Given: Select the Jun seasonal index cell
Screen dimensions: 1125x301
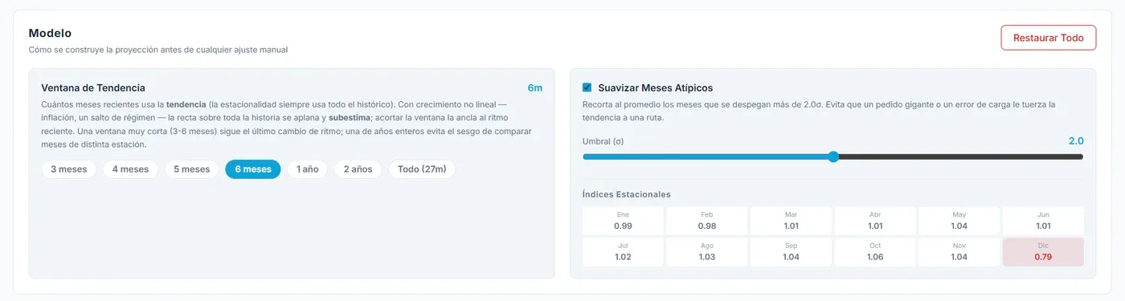Looking at the screenshot, I should click(1043, 221).
